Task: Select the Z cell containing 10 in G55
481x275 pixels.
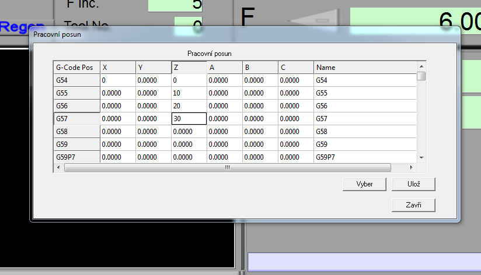Action: coord(189,93)
